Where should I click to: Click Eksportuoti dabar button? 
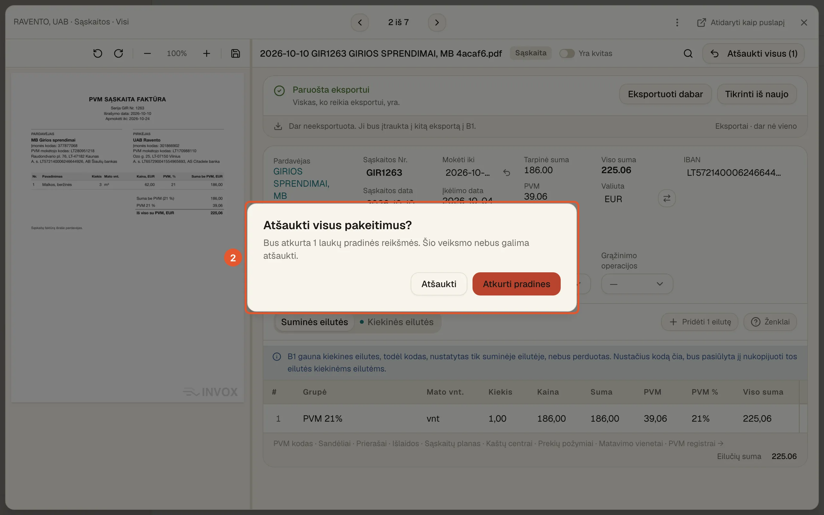pos(665,94)
